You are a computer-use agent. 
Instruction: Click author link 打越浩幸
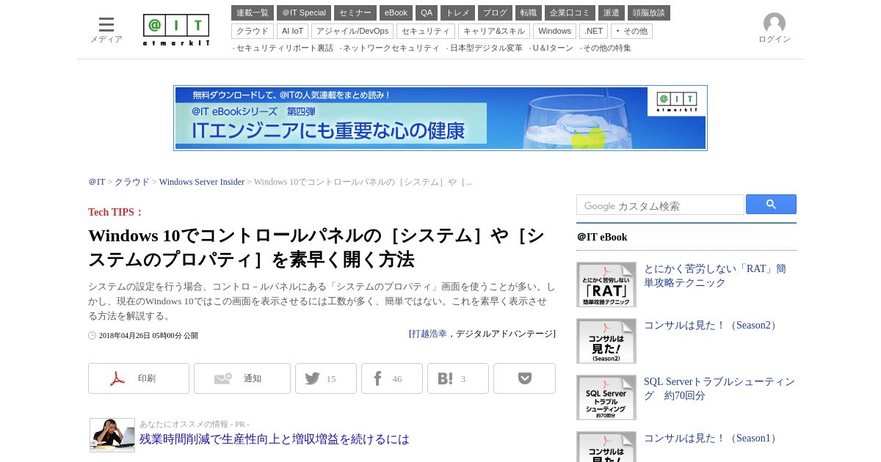[429, 334]
